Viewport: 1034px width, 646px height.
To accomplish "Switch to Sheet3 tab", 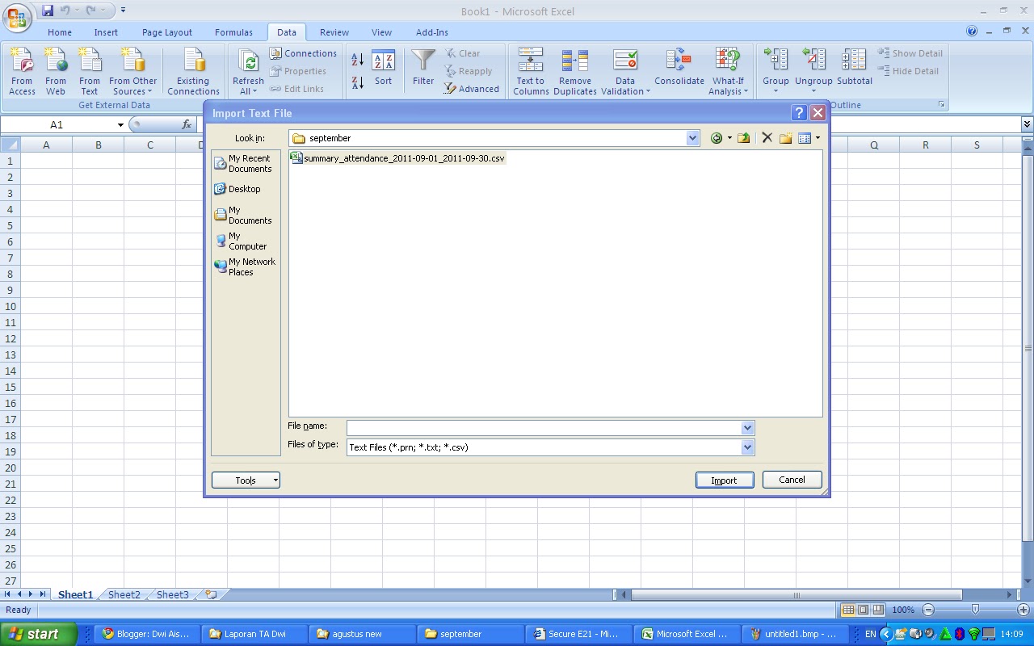I will (173, 595).
